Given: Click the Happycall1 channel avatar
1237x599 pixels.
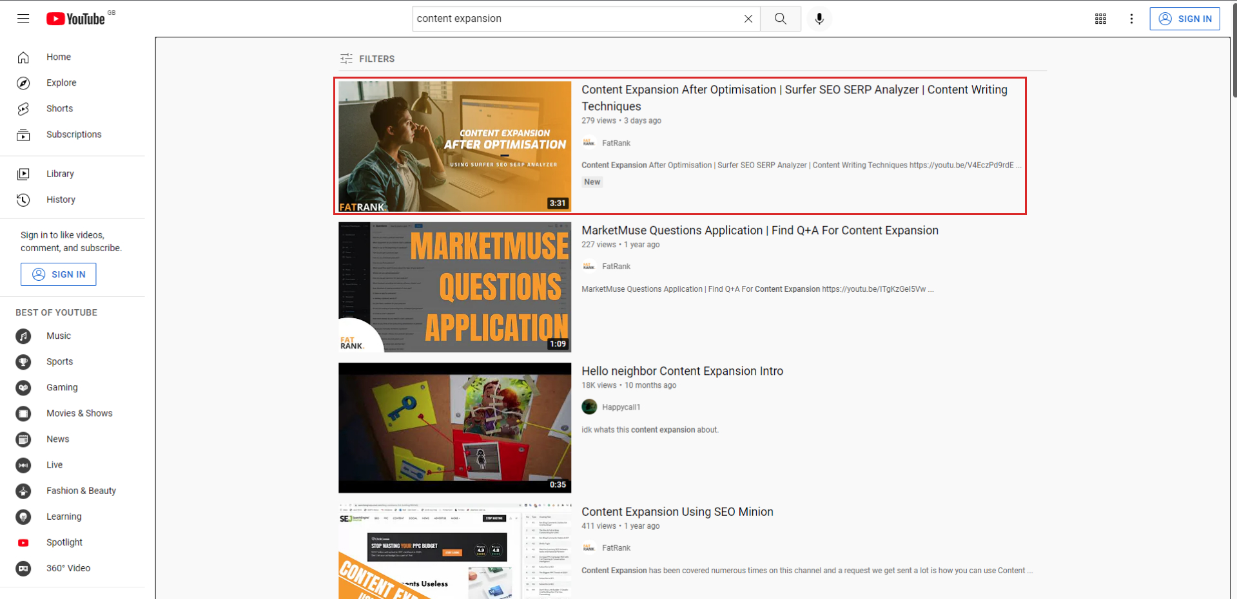Looking at the screenshot, I should click(x=589, y=406).
